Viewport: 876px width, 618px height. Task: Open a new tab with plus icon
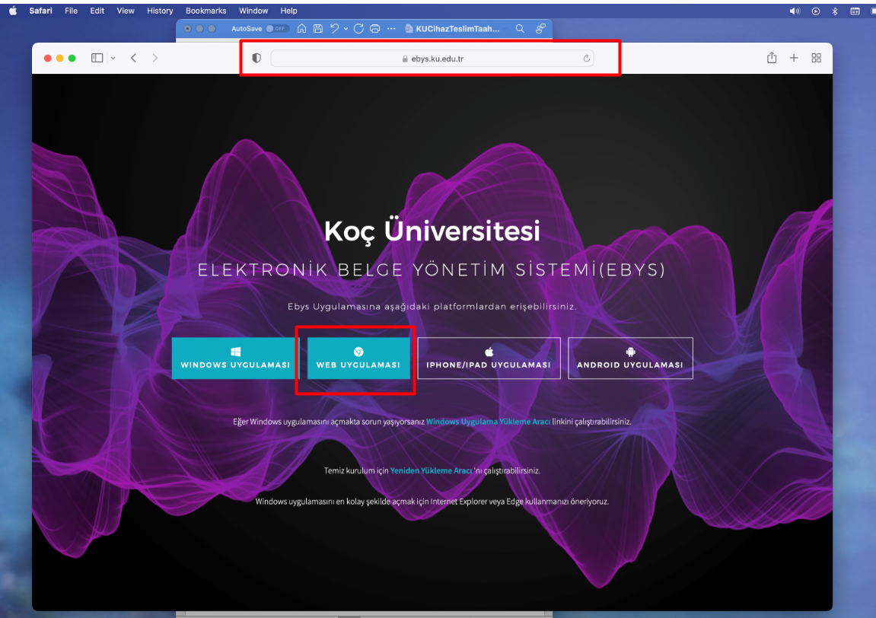pos(794,58)
